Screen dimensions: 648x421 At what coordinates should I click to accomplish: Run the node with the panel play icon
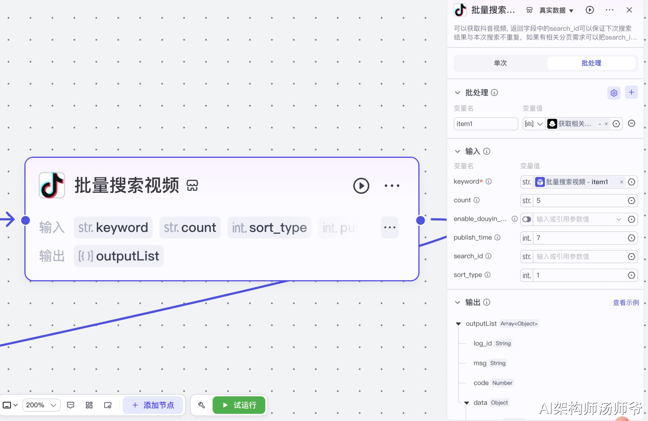[x=589, y=10]
